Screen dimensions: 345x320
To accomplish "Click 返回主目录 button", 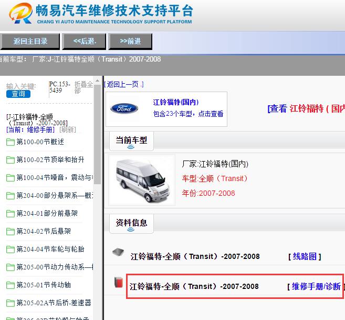I will coord(30,41).
